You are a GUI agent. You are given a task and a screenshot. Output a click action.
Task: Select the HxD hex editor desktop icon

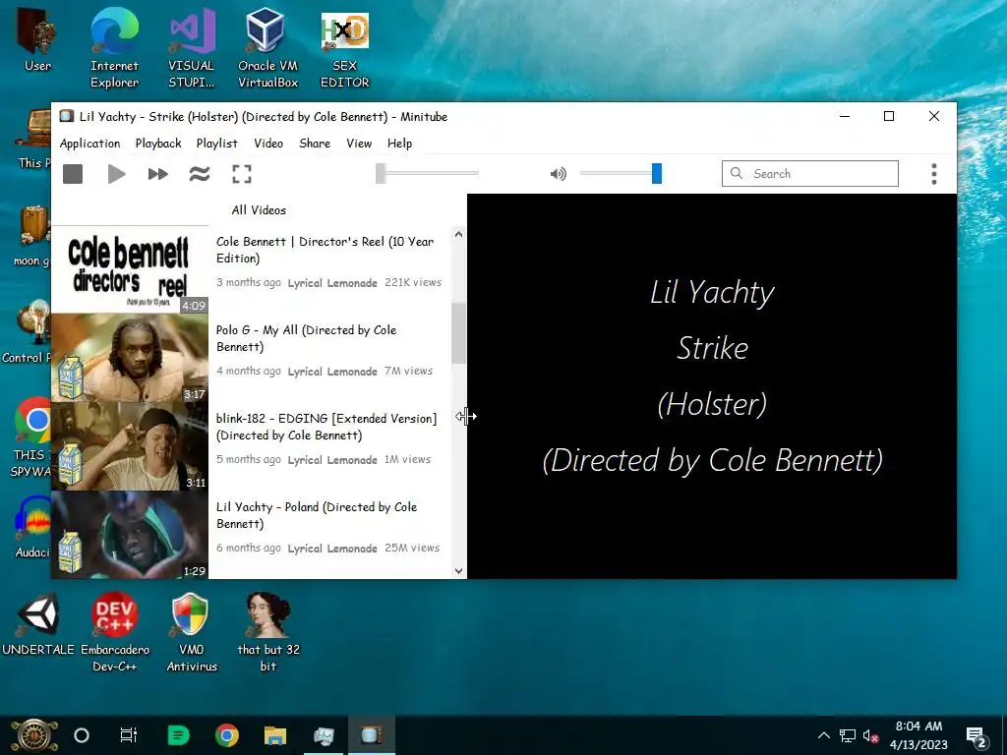[x=345, y=48]
